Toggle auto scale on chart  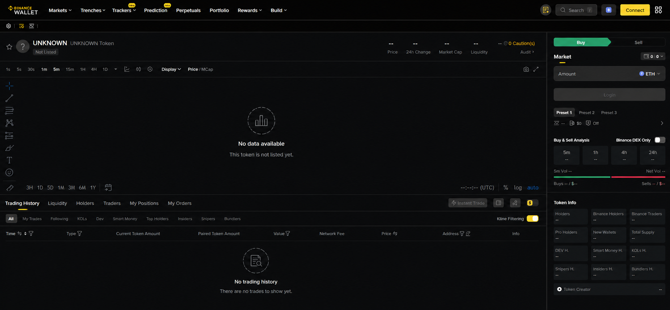(x=533, y=188)
